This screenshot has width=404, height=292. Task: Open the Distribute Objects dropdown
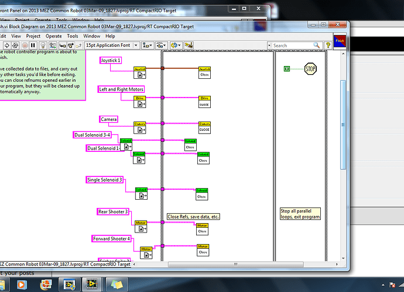pyautogui.click(x=162, y=46)
